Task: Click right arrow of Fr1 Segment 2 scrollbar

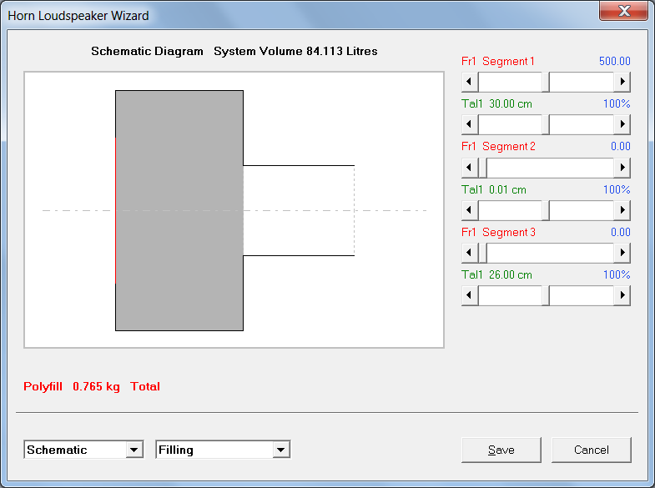Action: [x=622, y=168]
